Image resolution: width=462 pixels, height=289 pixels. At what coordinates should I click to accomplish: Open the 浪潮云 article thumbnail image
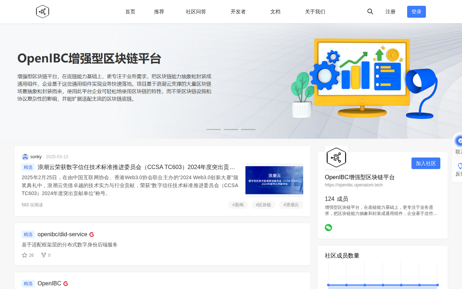pyautogui.click(x=274, y=180)
